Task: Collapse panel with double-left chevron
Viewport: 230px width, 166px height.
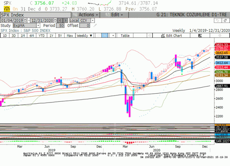Action: point(150,36)
